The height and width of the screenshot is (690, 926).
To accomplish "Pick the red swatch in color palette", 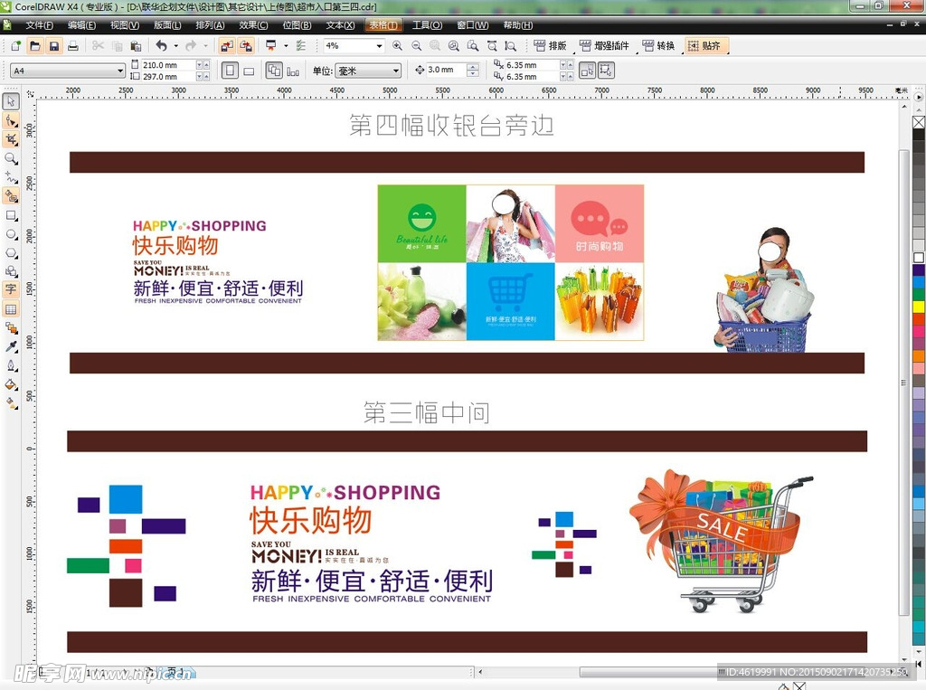I will coord(919,319).
